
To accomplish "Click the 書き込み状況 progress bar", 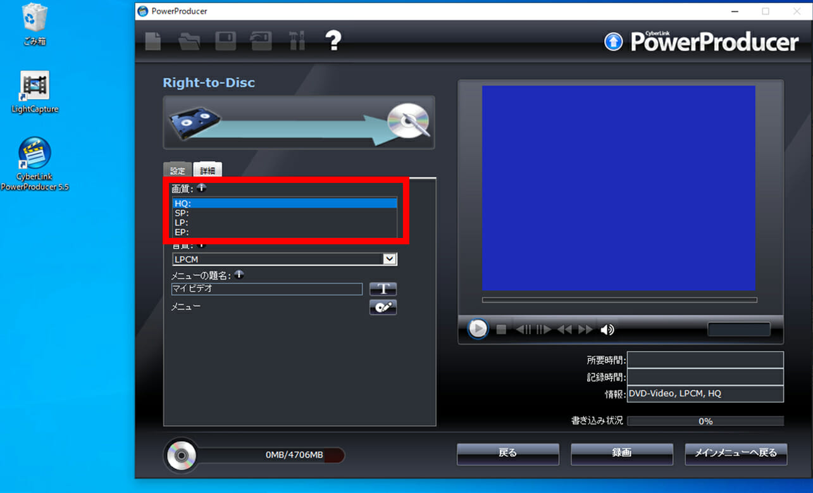I will [x=705, y=421].
